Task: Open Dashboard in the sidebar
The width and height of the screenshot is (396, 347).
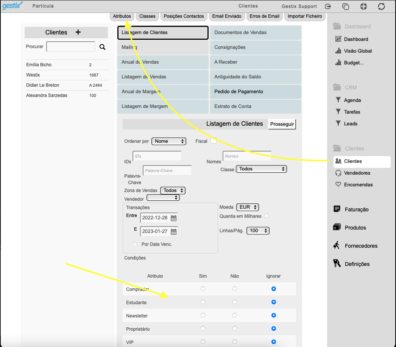Action: coord(356,39)
